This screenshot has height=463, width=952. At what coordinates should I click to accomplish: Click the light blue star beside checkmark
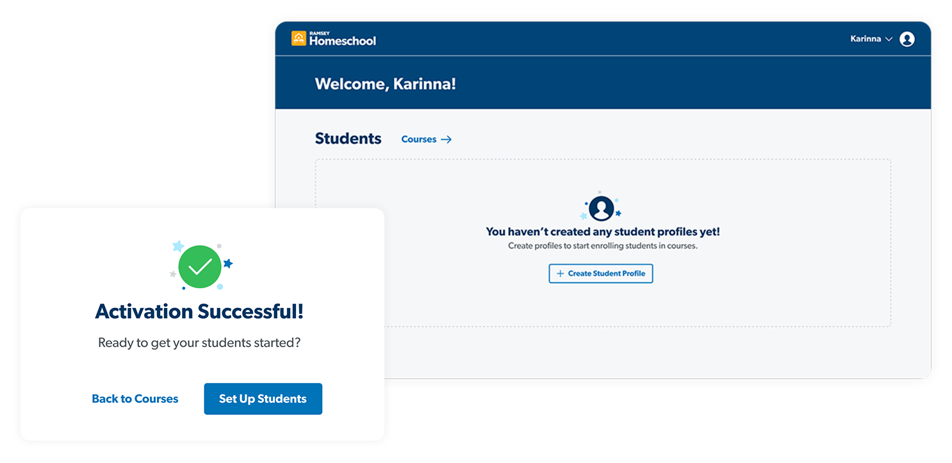click(178, 246)
